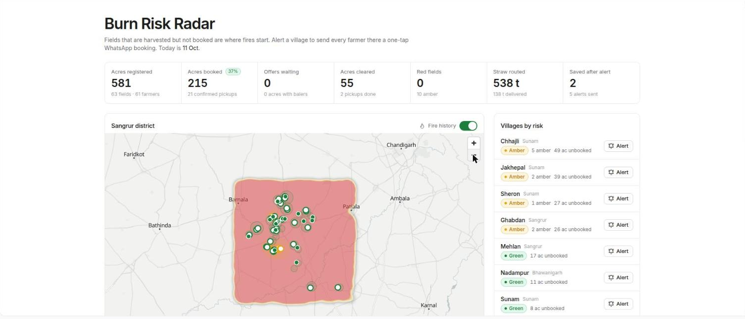
Task: Click the Chandigarh label on the map
Action: (401, 145)
